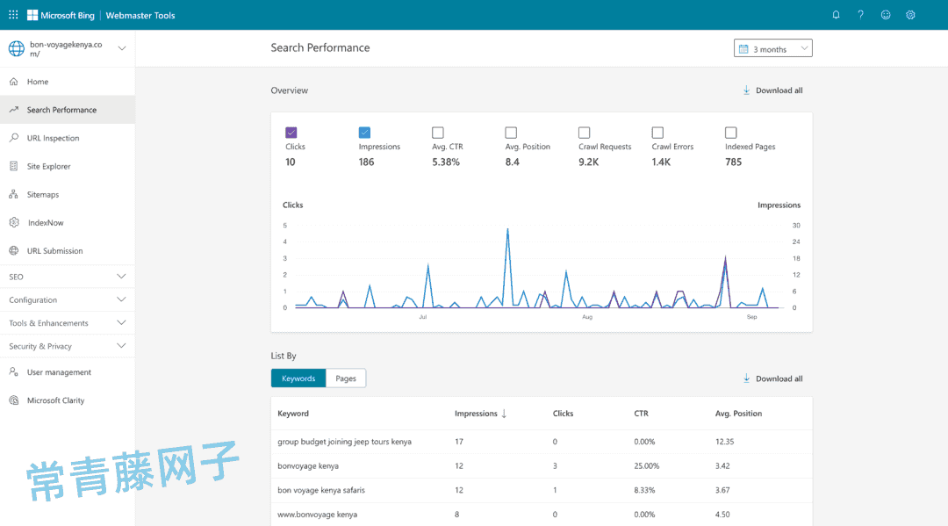Open the settings gear icon
The width and height of the screenshot is (948, 526).
tap(910, 15)
